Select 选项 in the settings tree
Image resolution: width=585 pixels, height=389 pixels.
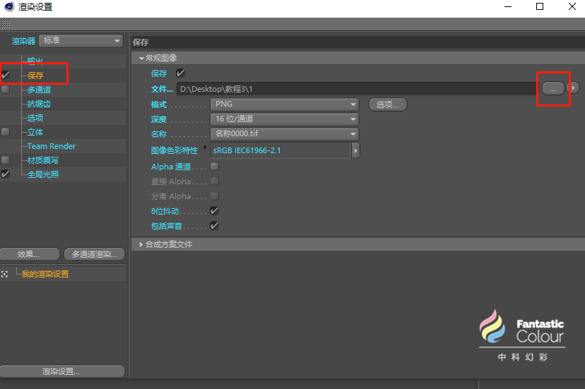[35, 118]
